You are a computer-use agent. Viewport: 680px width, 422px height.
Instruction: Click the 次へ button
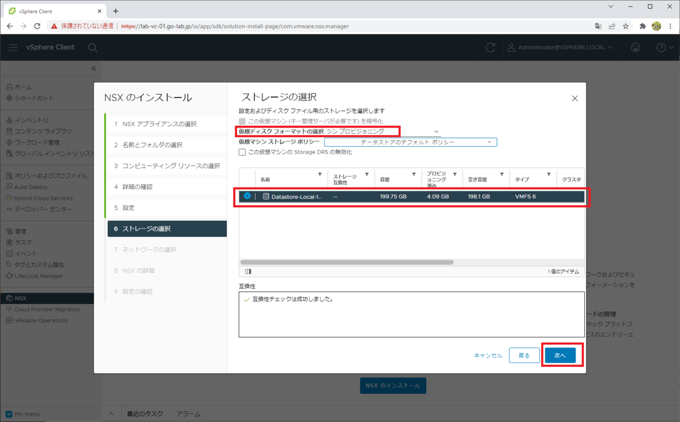point(560,355)
